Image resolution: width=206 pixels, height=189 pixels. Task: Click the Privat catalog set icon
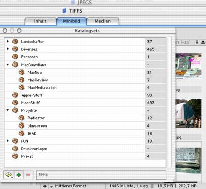[15, 156]
